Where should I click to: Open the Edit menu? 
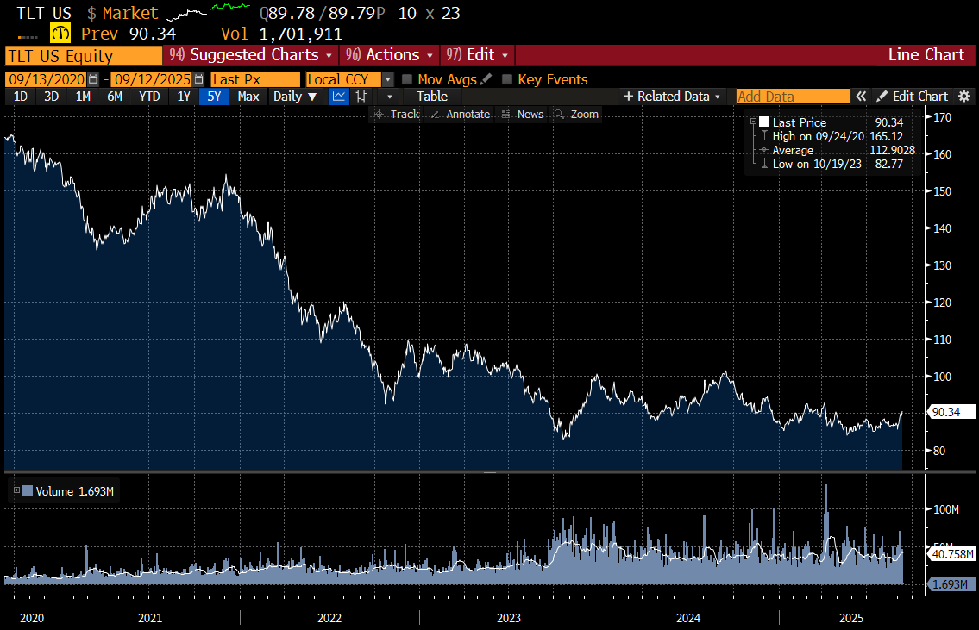477,55
